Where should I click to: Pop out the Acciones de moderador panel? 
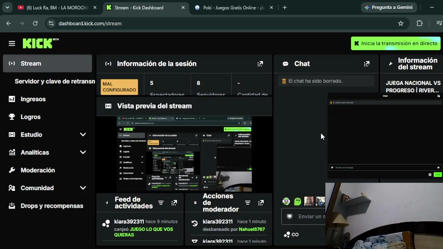(261, 203)
